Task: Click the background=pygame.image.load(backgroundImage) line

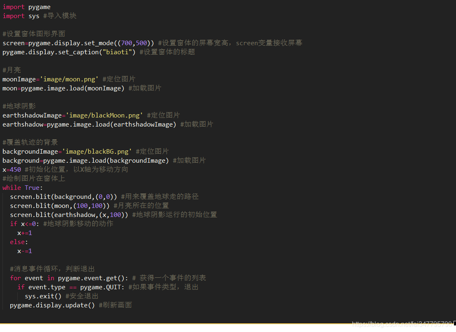Action: click(104, 161)
